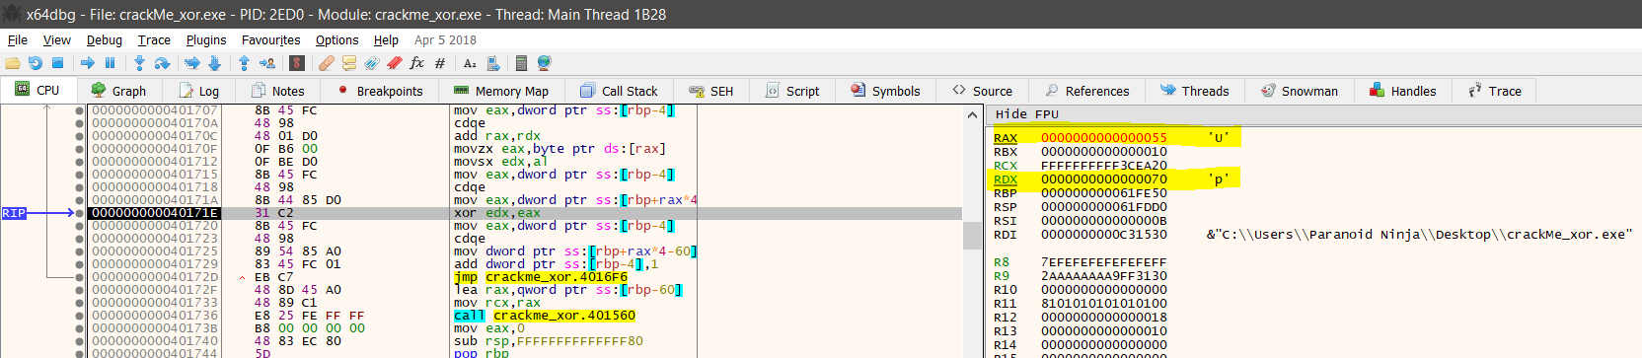Screen dimensions: 1642x358
Task: Search strings with the Az icon
Action: pos(470,63)
